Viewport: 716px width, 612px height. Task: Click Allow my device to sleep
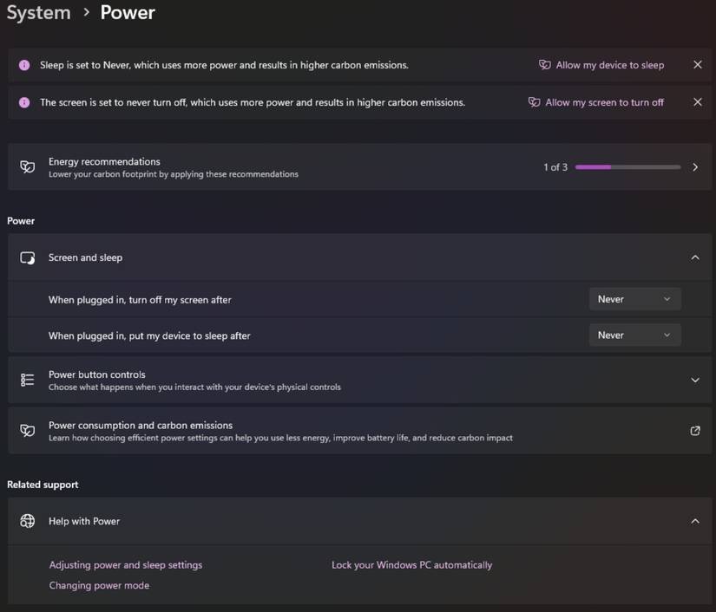[601, 65]
